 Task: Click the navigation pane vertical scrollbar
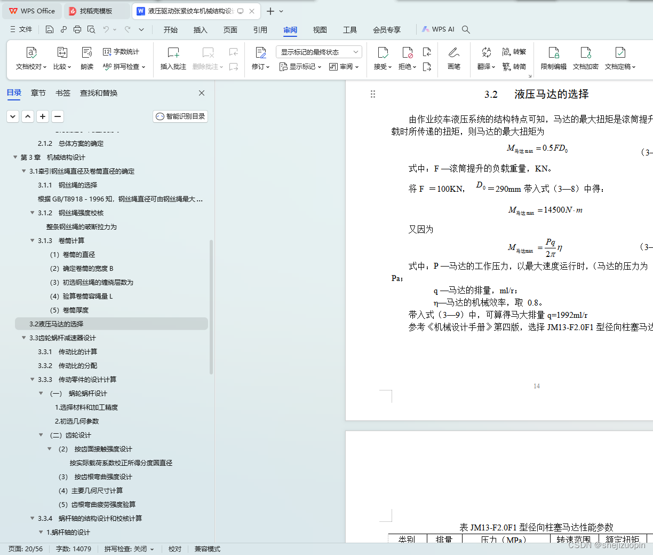coord(211,307)
